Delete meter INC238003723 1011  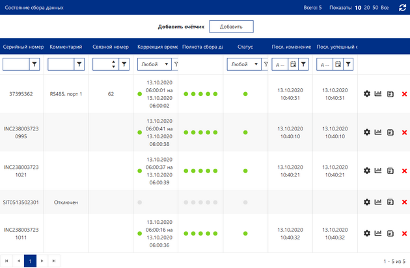tap(404, 234)
